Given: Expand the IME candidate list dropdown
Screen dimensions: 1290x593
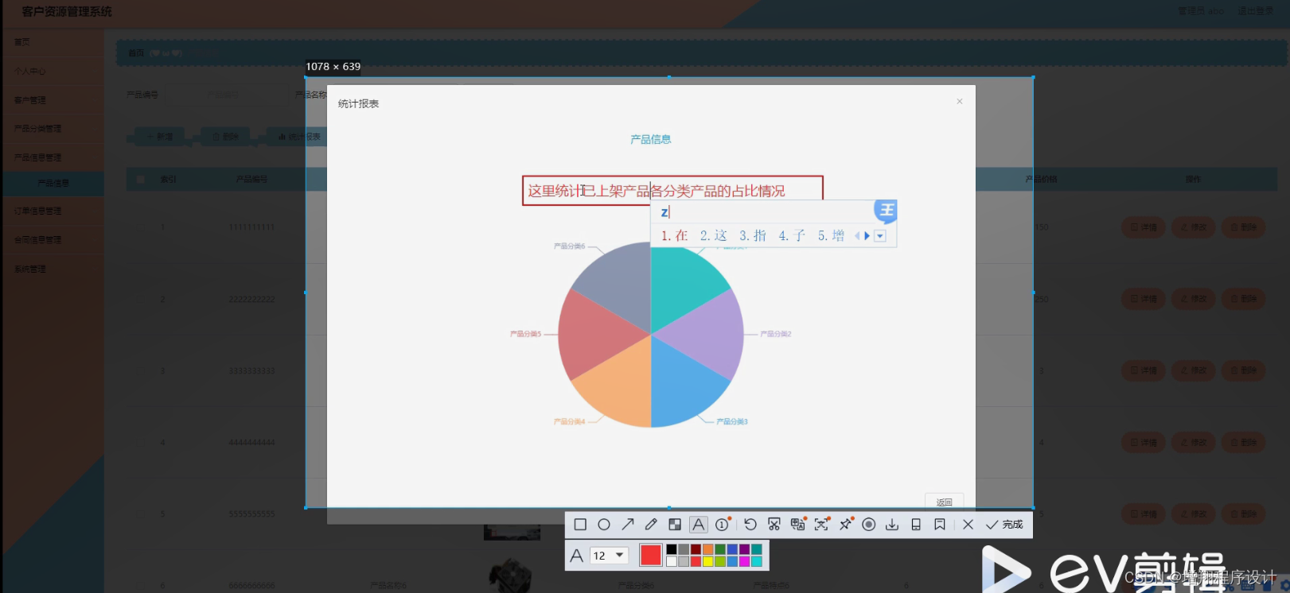Looking at the screenshot, I should tap(880, 235).
